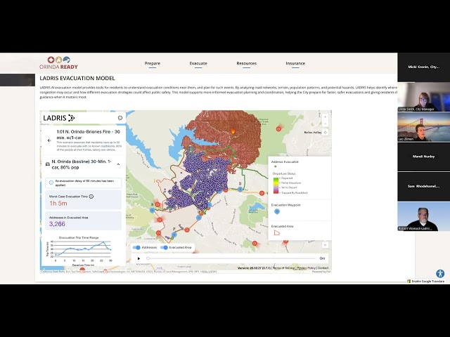The height and width of the screenshot is (337, 450).
Task: Click the car icon next to N. Orinda baseline
Action: click(x=48, y=164)
